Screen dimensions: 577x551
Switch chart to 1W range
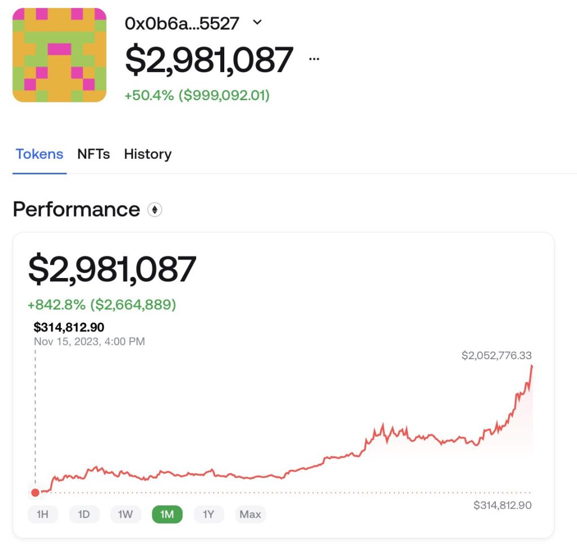(126, 514)
